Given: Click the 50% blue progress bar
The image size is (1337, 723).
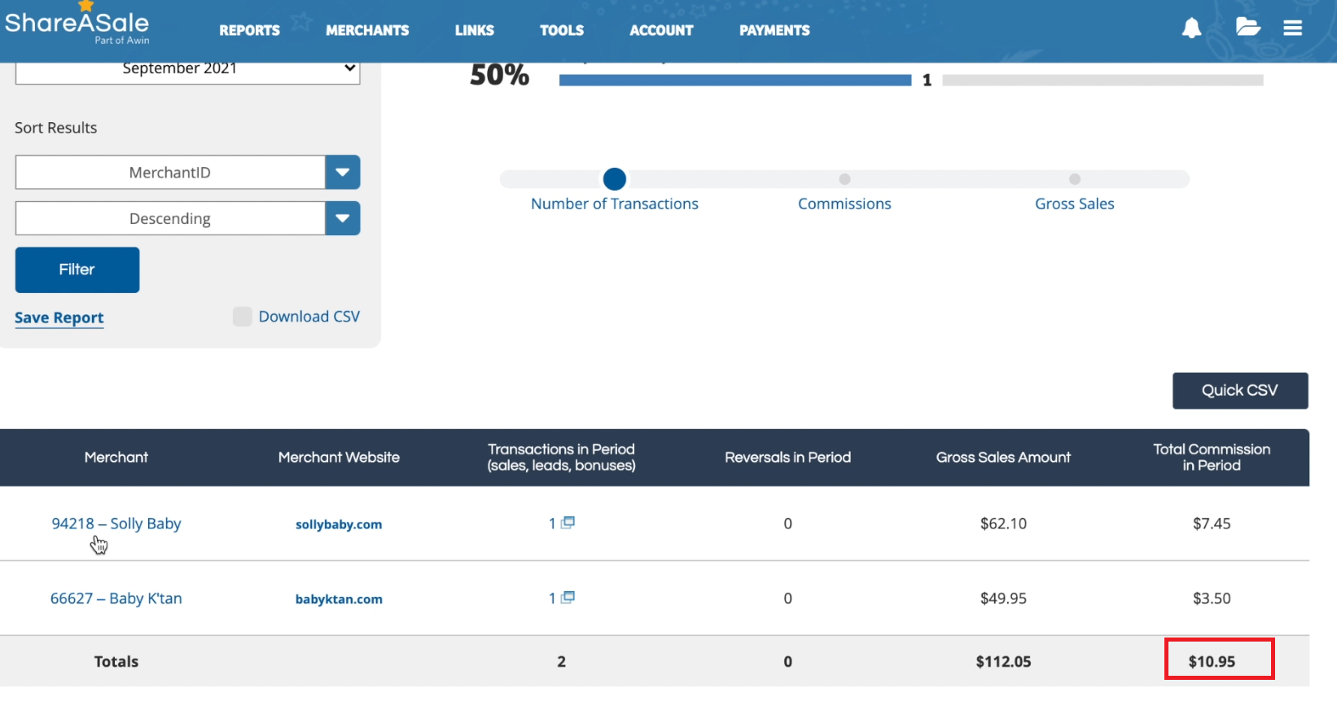Looking at the screenshot, I should click(x=735, y=80).
